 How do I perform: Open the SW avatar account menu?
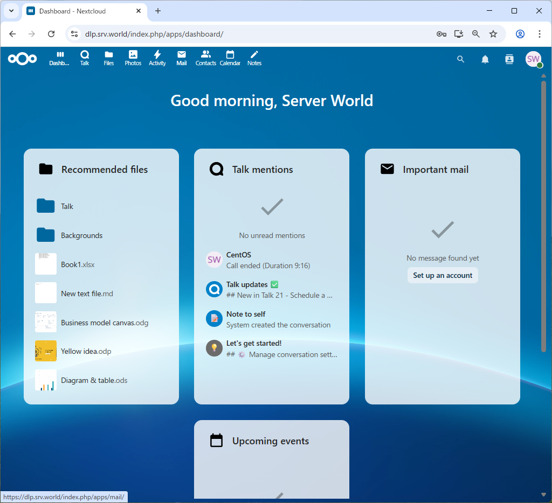[533, 59]
